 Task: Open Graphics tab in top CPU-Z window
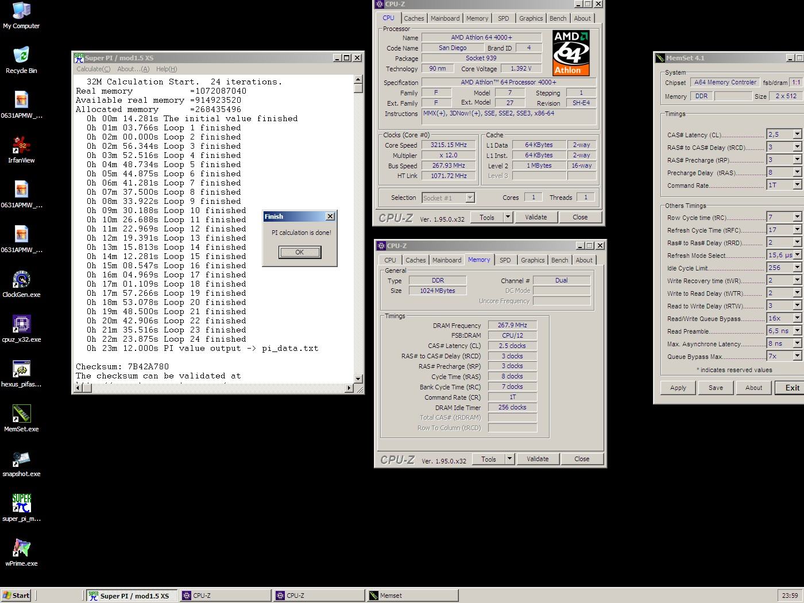531,18
